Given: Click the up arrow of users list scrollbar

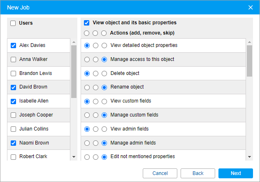Looking at the screenshot, I should pyautogui.click(x=74, y=42).
